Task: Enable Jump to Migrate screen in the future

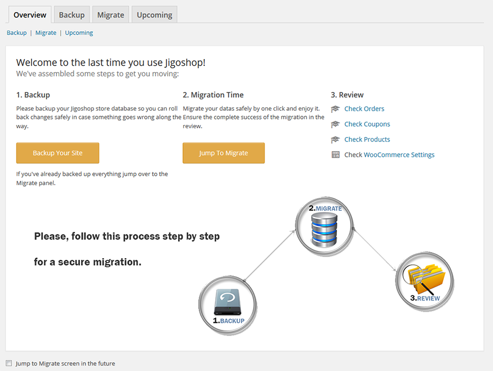Action: 9,363
